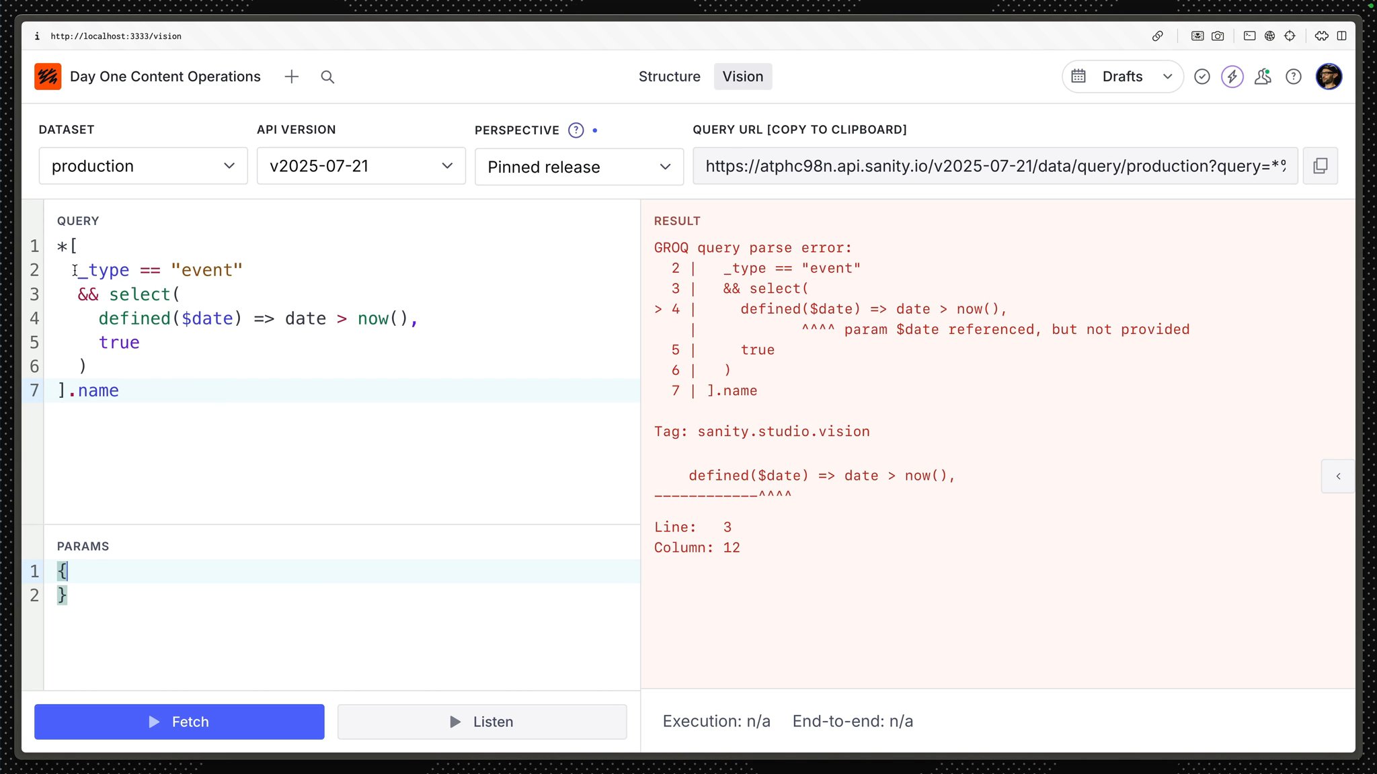Open the Drafts release selector dropdown

[1123, 77]
